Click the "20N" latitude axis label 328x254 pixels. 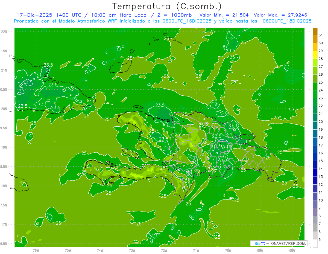4,109
